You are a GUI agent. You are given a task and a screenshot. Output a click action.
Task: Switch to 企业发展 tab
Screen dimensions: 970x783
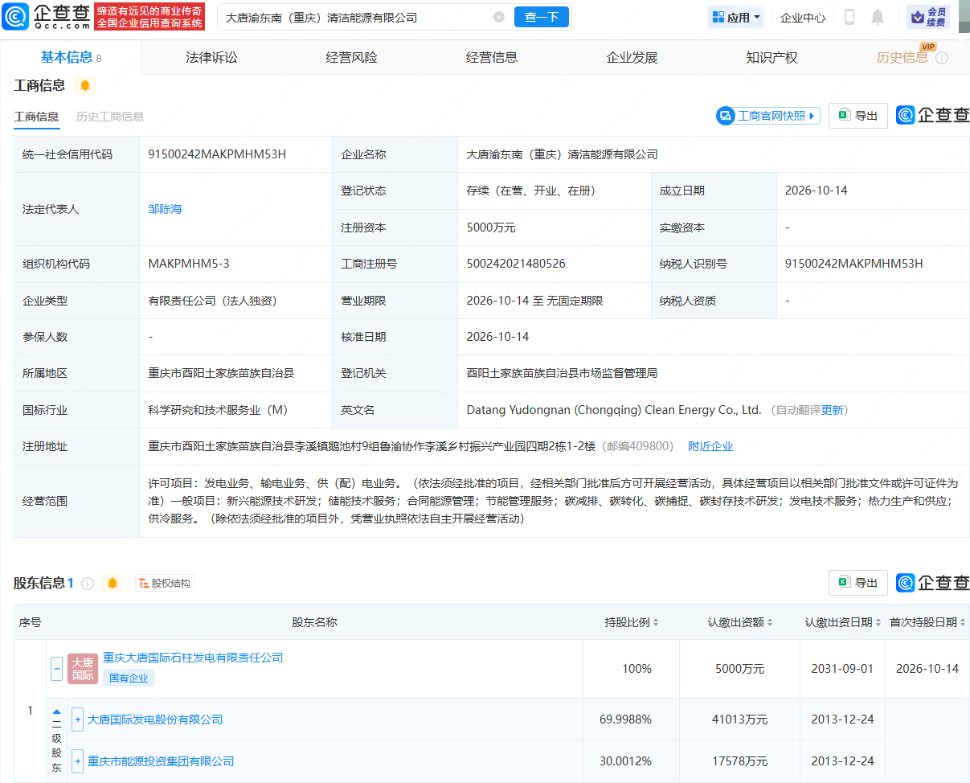[x=632, y=57]
